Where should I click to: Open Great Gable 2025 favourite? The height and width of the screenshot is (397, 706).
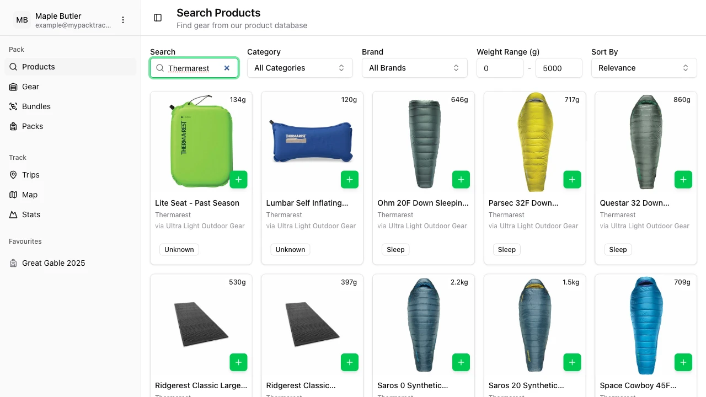coord(54,263)
